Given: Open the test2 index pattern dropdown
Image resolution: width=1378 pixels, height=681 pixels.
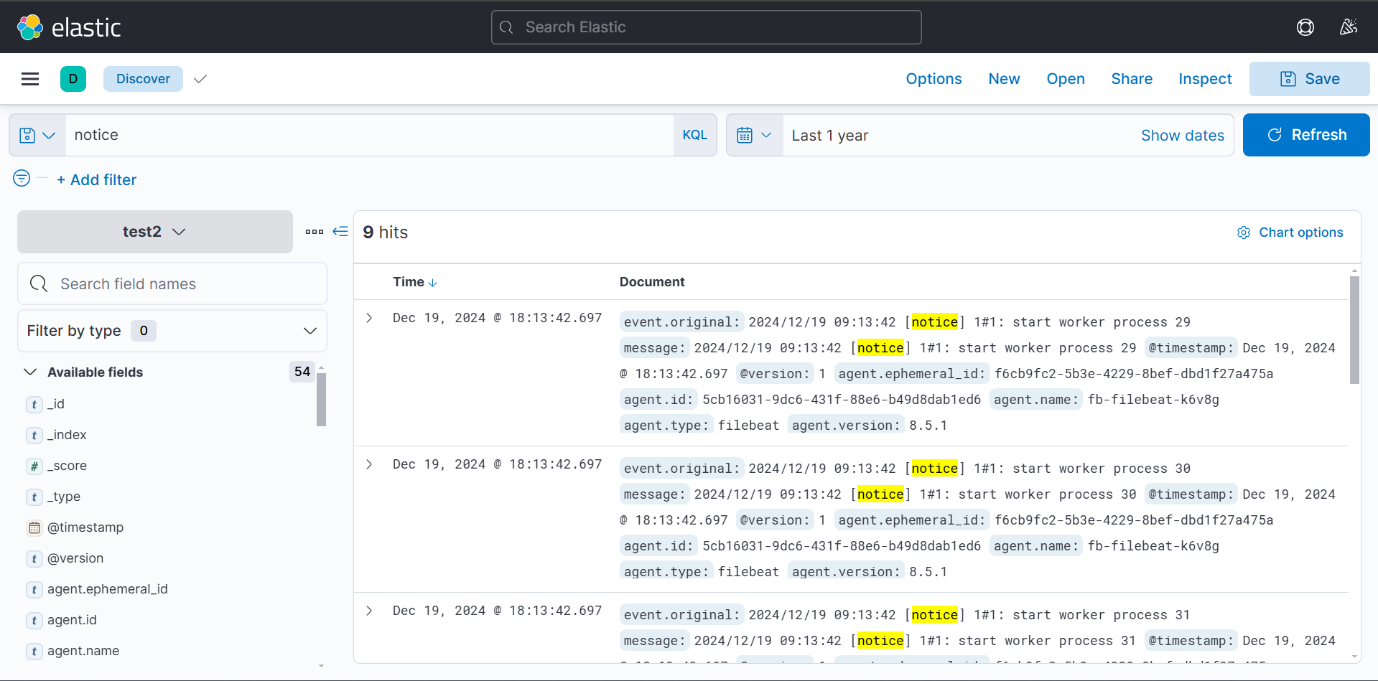Looking at the screenshot, I should point(155,232).
